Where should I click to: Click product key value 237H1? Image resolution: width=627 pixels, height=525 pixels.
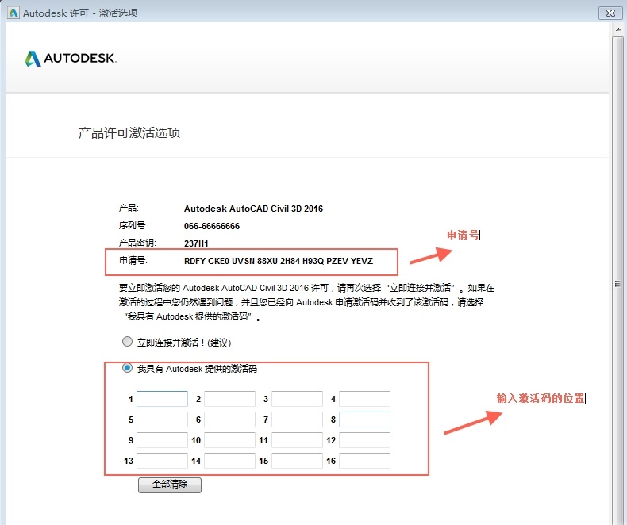click(196, 243)
